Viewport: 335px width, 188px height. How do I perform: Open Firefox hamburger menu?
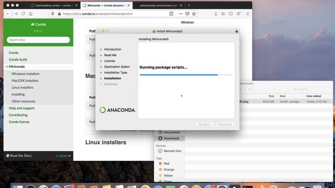coord(248,14)
